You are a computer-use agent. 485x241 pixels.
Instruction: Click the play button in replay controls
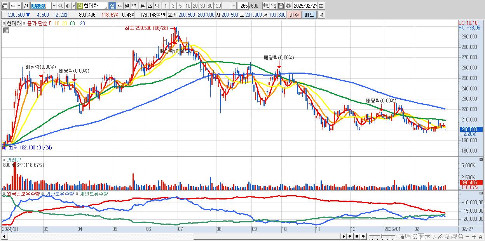pos(344,236)
